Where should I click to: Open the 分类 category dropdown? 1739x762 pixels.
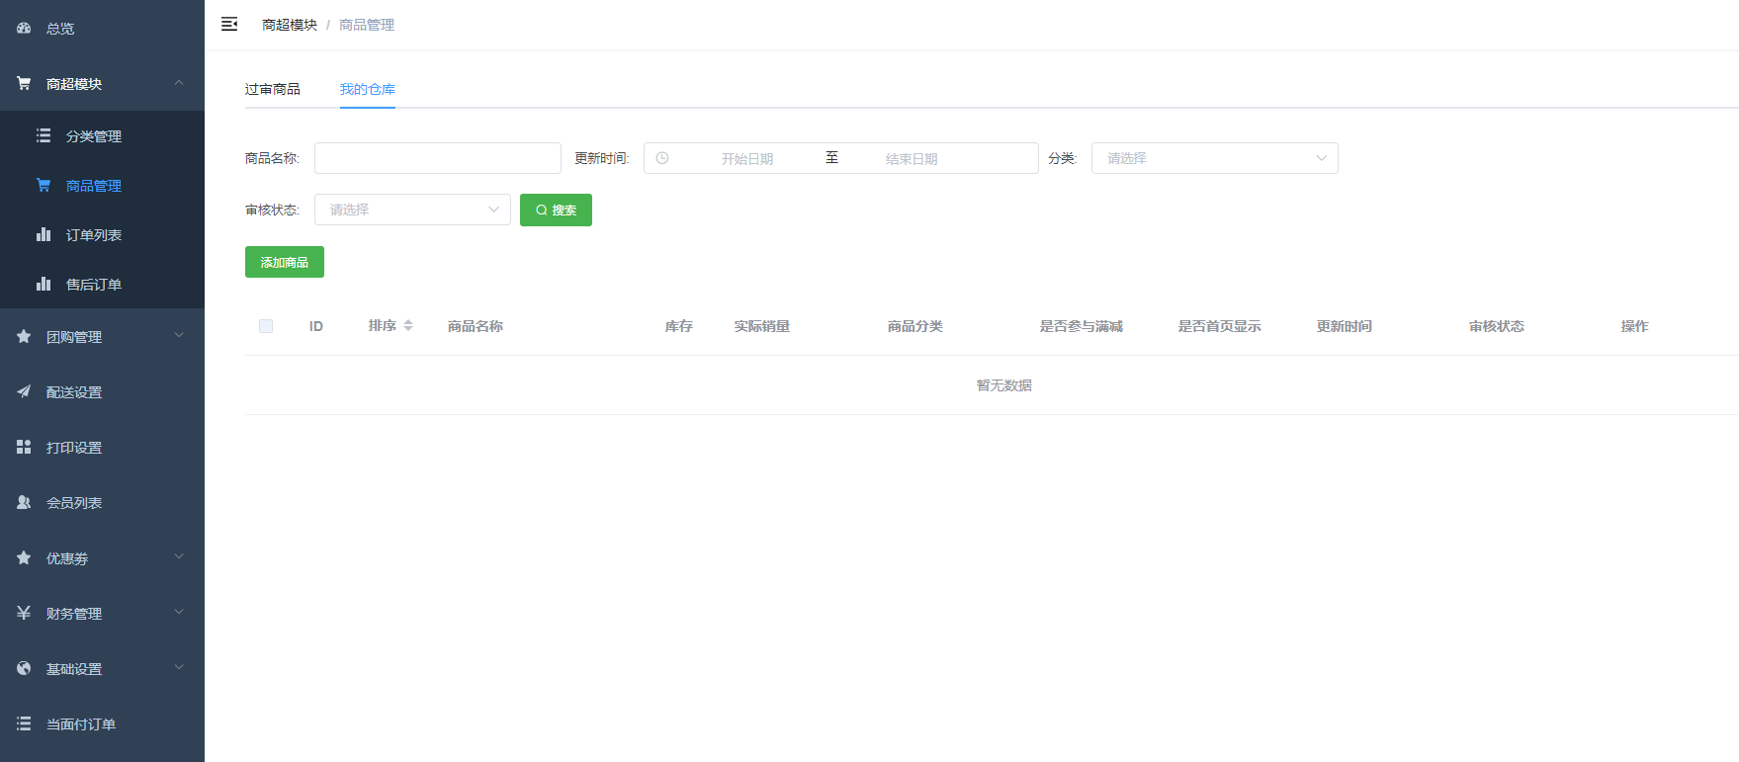(x=1214, y=158)
